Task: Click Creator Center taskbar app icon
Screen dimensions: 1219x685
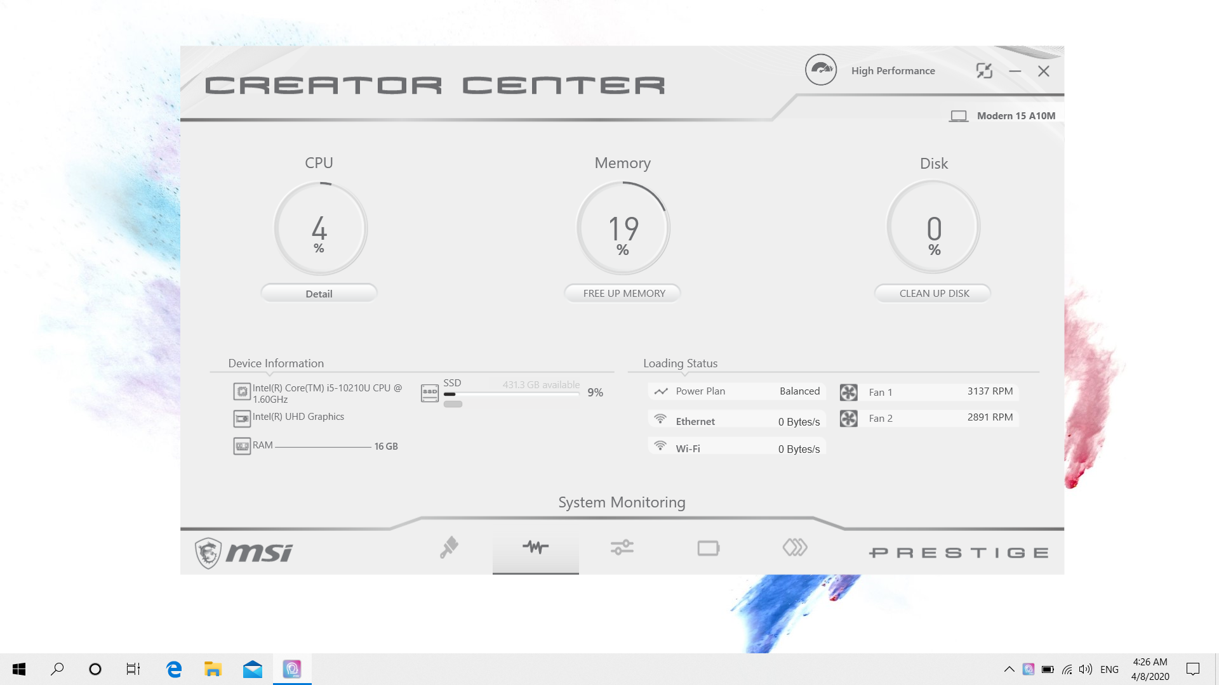Action: 292,669
